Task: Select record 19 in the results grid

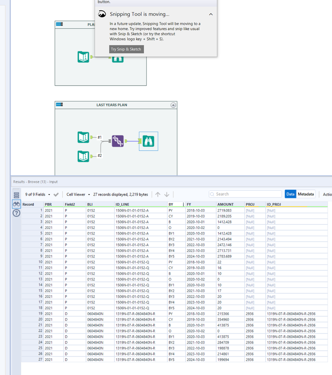Action: coord(56,314)
